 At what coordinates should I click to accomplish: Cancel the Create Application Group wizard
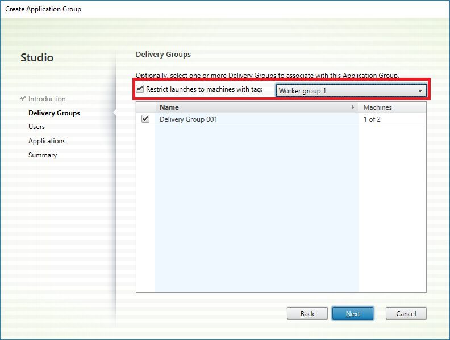point(406,313)
